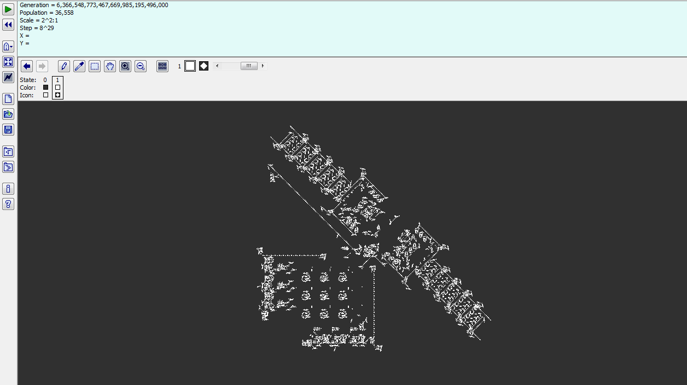Click the undo left arrow button

coord(27,66)
